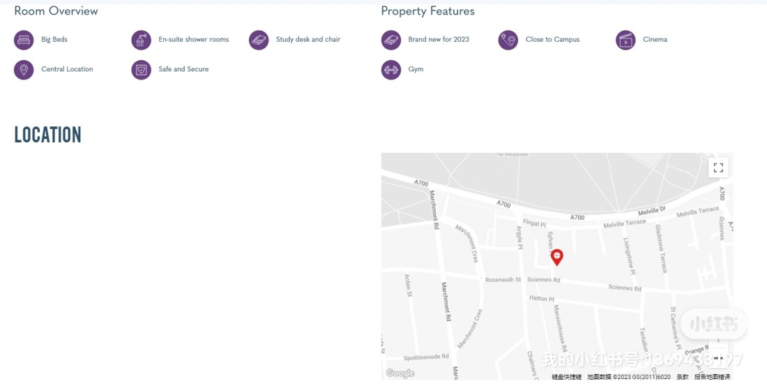
Task: Toggle fullscreen view on the map
Action: pos(718,168)
